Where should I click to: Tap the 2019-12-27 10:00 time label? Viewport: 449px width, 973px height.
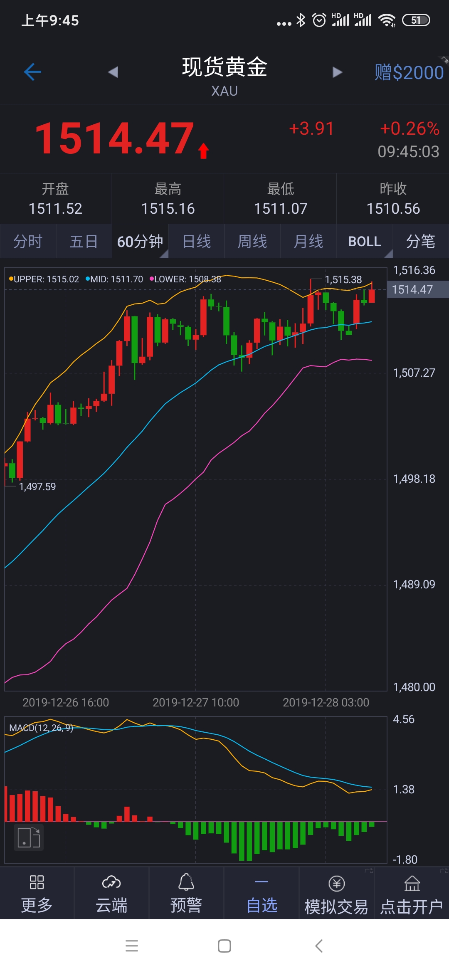(x=196, y=702)
